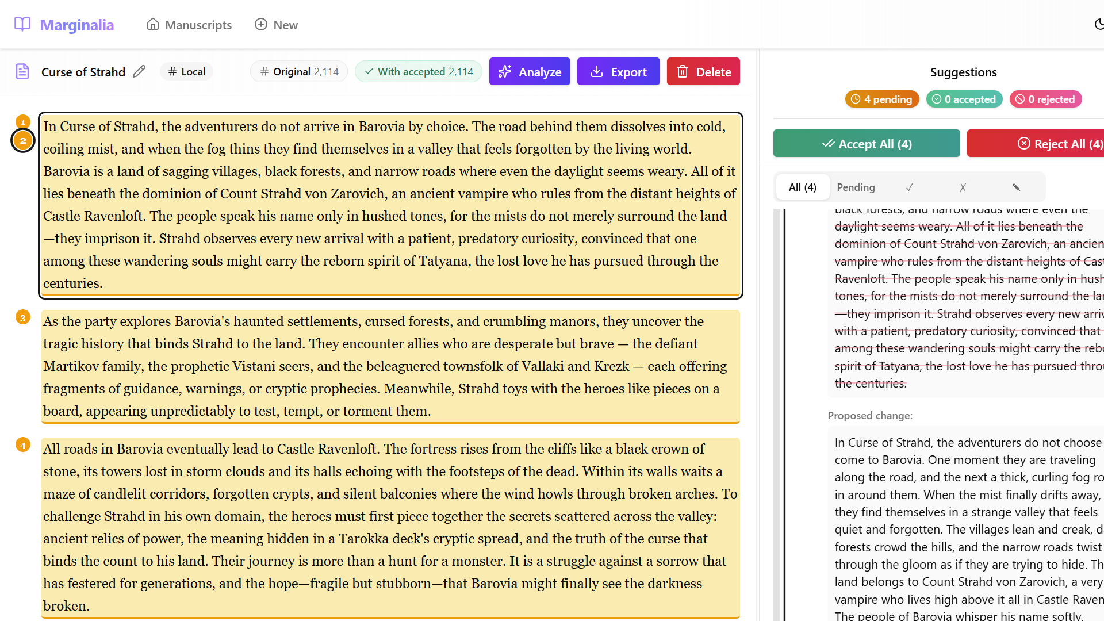Click the paragraph starting 'All roads in Barovia'

pyautogui.click(x=390, y=527)
